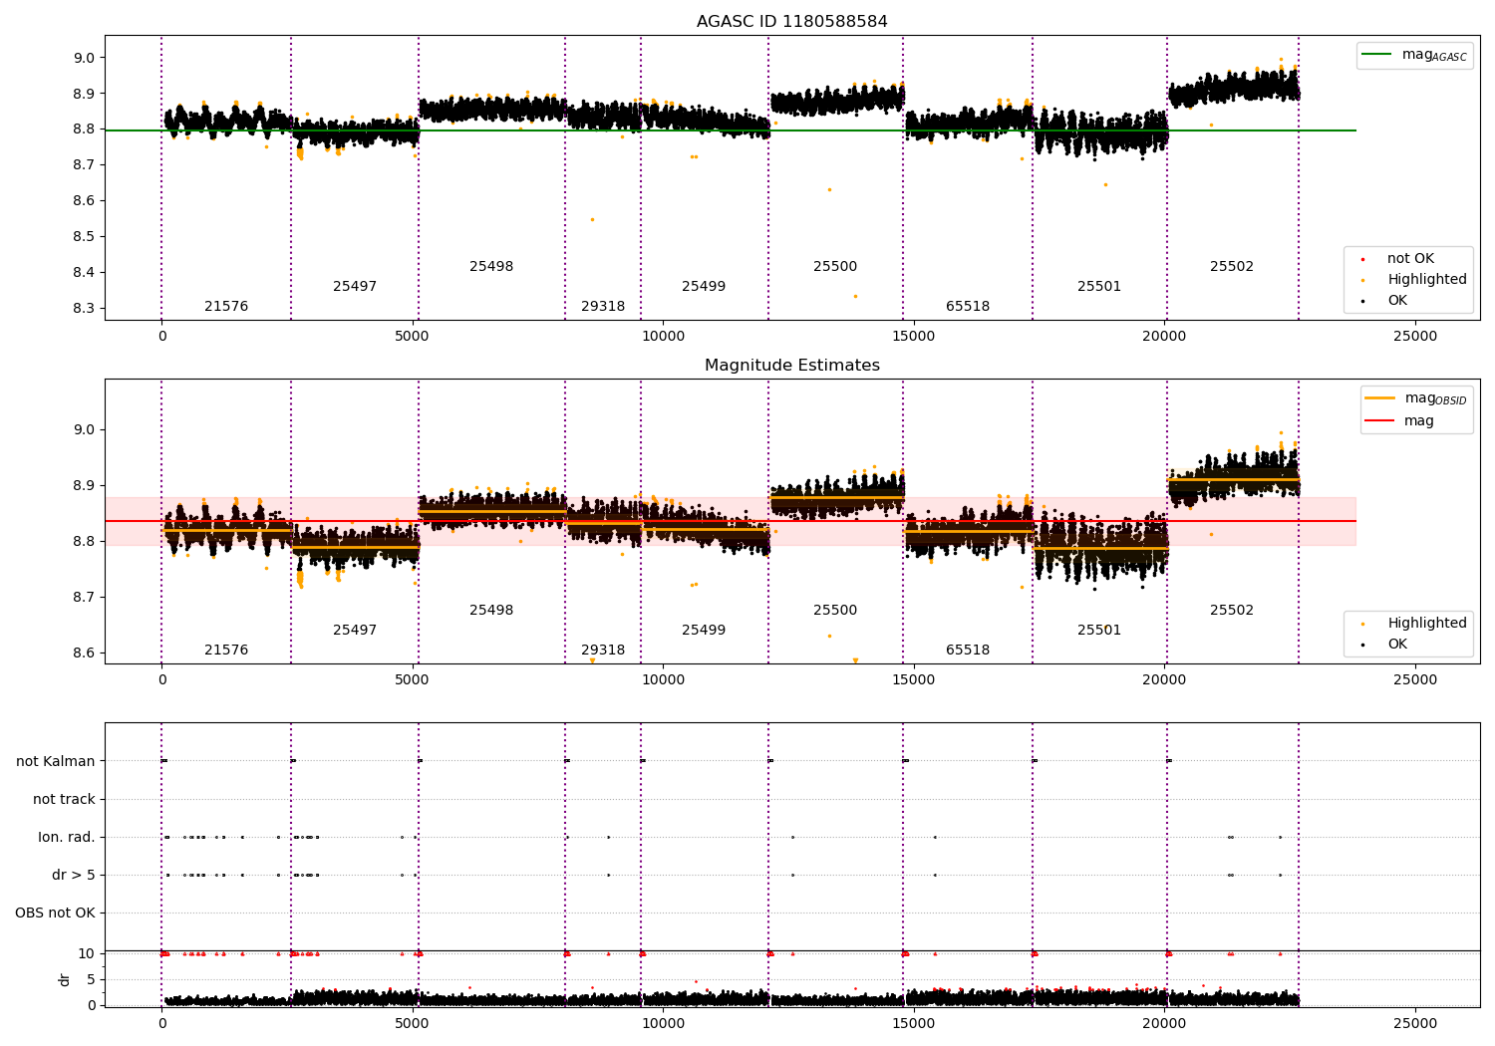Click the rotated 'dr' y-axis label

(65, 979)
